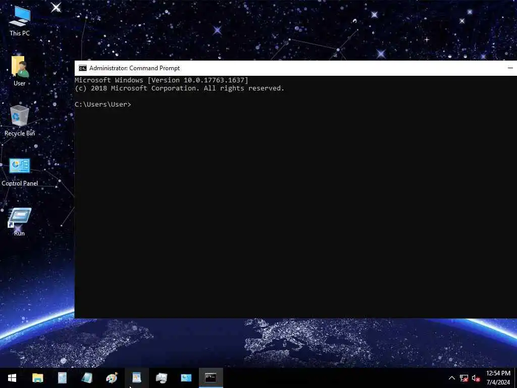Click the Microsoft Corporation copyright line
Screen dimensions: 517x388
[x=179, y=88]
